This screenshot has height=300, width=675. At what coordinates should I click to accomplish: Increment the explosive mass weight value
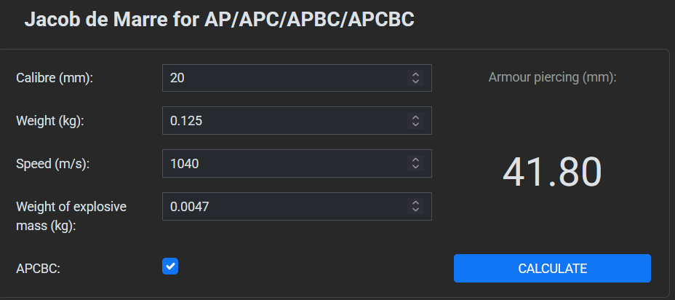point(415,202)
